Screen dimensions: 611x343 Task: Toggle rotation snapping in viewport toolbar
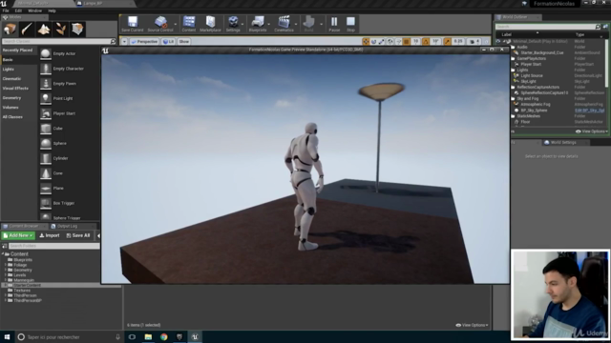tap(426, 42)
